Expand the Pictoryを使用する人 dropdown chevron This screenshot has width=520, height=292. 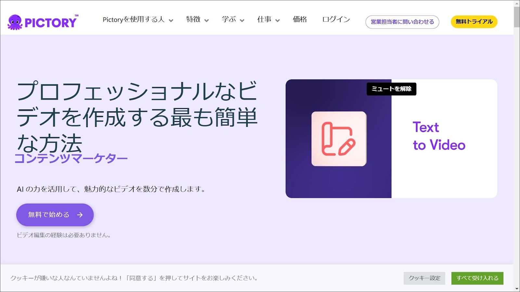point(171,20)
